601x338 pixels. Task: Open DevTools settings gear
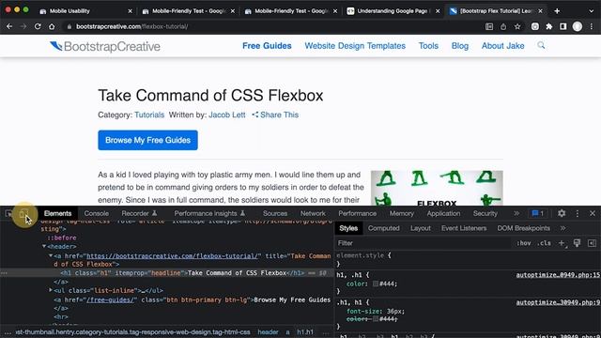click(x=562, y=213)
